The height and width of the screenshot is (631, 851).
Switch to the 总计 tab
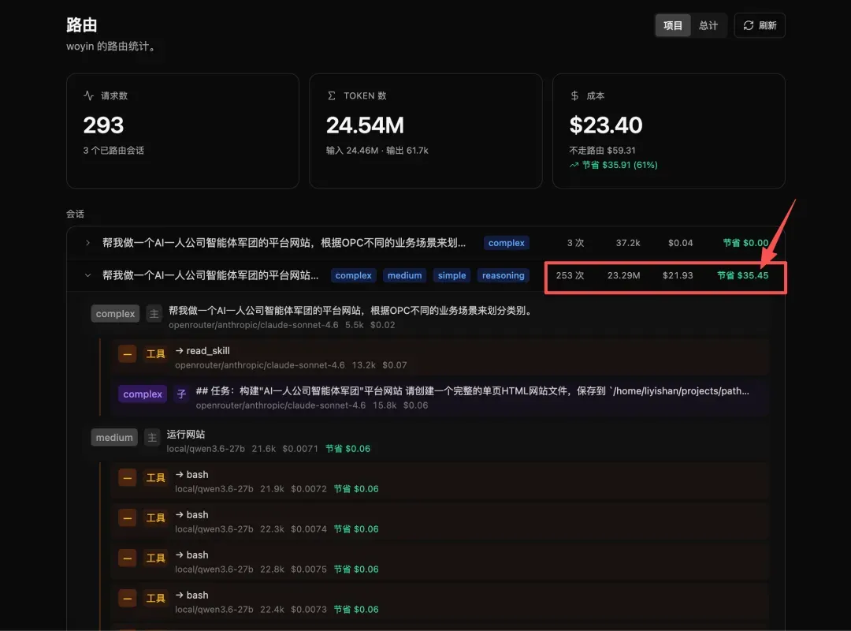point(708,25)
